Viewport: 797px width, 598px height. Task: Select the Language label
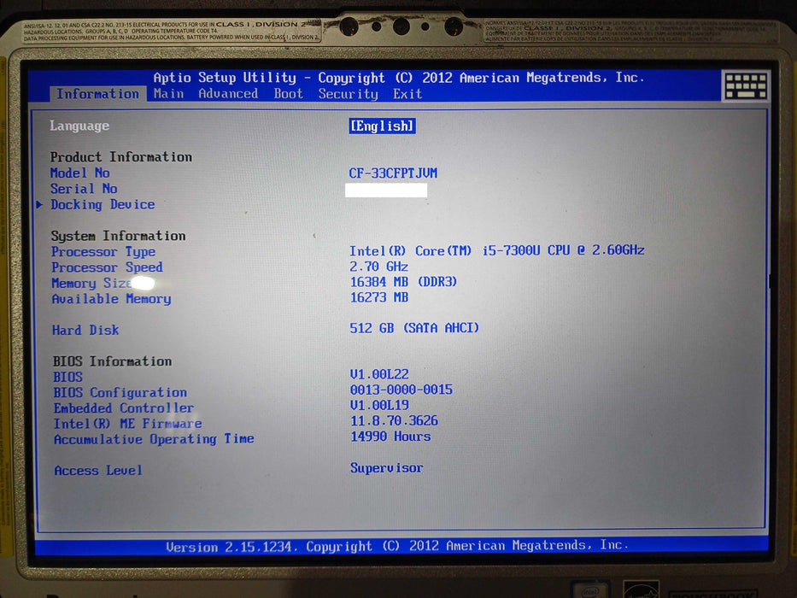(x=79, y=126)
